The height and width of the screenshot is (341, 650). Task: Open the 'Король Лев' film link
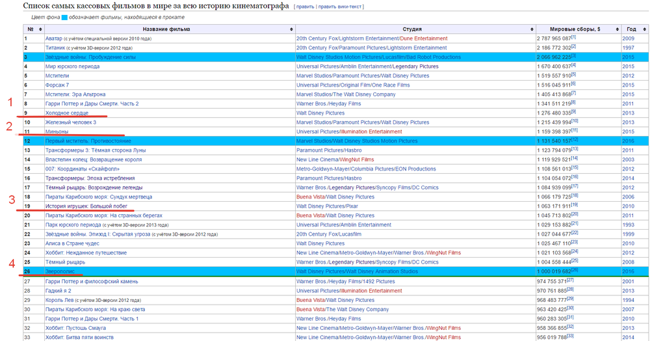click(59, 300)
